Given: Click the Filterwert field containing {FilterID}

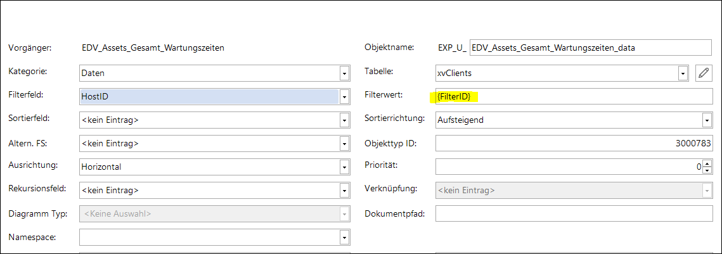Looking at the screenshot, I should [x=574, y=96].
